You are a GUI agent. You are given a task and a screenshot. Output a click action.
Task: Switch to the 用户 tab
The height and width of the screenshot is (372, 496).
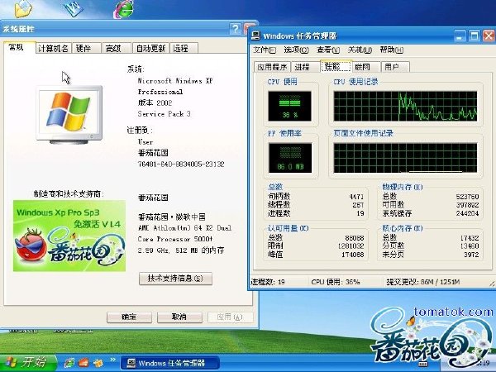(x=395, y=67)
